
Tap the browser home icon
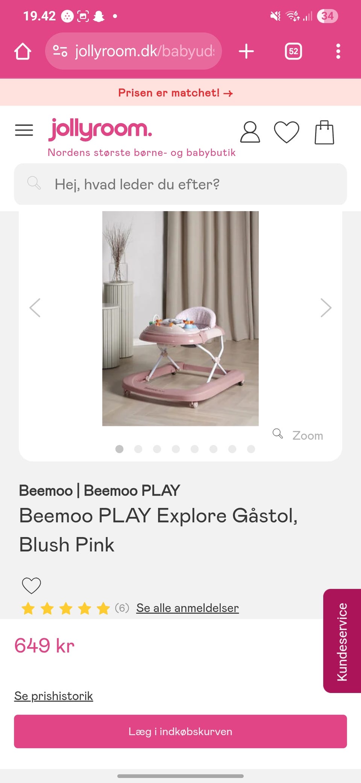click(x=23, y=51)
